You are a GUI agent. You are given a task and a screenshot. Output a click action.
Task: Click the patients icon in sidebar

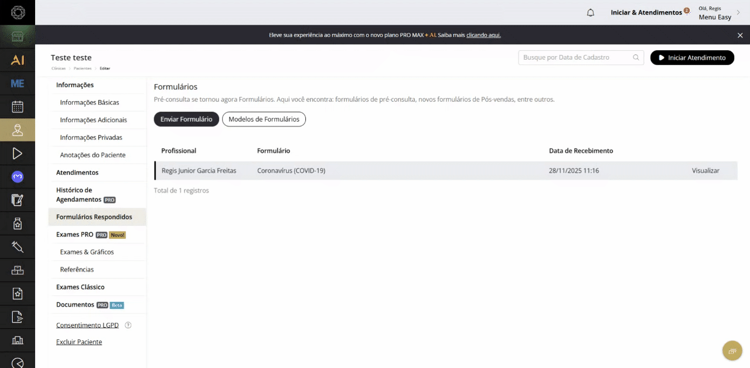18,130
